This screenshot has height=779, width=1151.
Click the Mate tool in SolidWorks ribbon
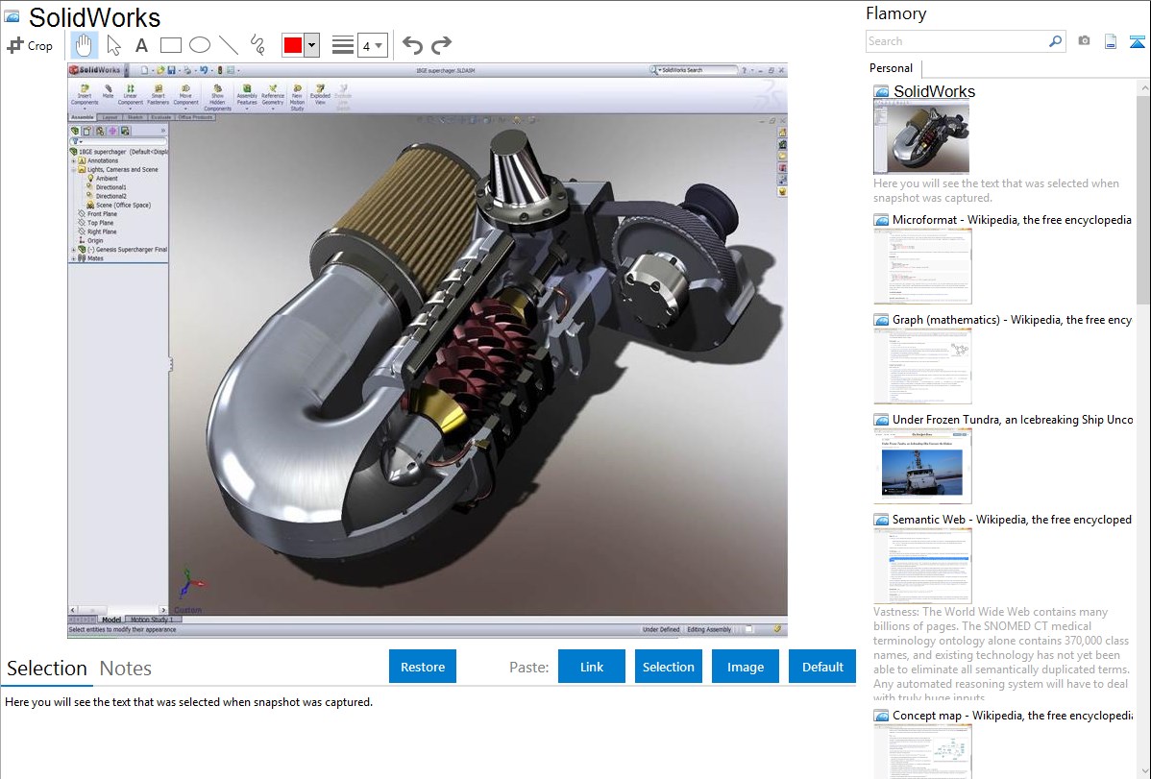pos(108,92)
